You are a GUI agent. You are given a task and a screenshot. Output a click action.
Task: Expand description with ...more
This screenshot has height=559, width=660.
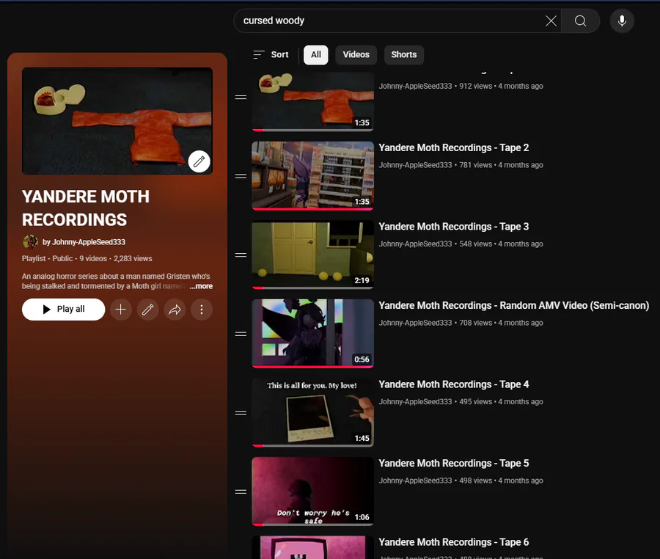pos(201,286)
